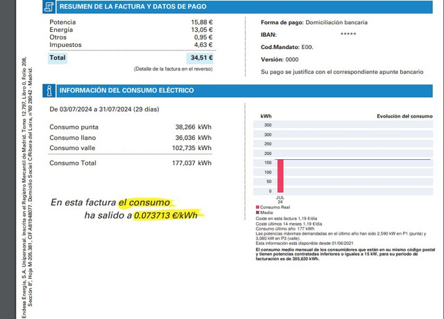Click the 'Consumo punta' label
Screen dimensions: 444x319
point(74,127)
